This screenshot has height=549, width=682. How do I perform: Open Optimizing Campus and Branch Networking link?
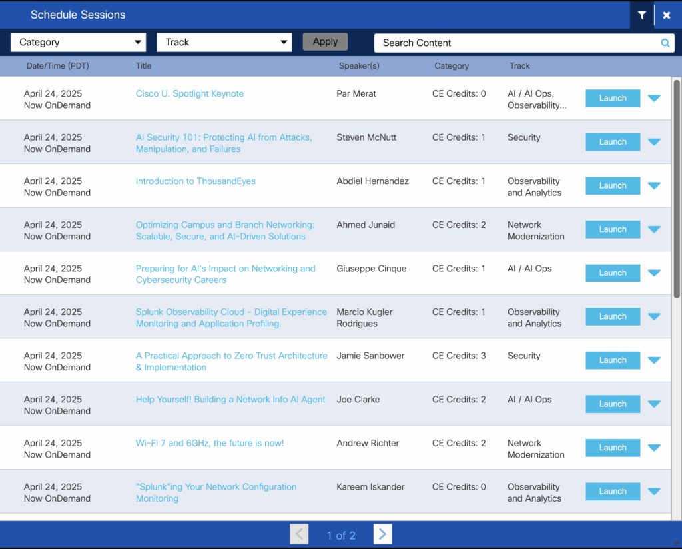pyautogui.click(x=225, y=231)
